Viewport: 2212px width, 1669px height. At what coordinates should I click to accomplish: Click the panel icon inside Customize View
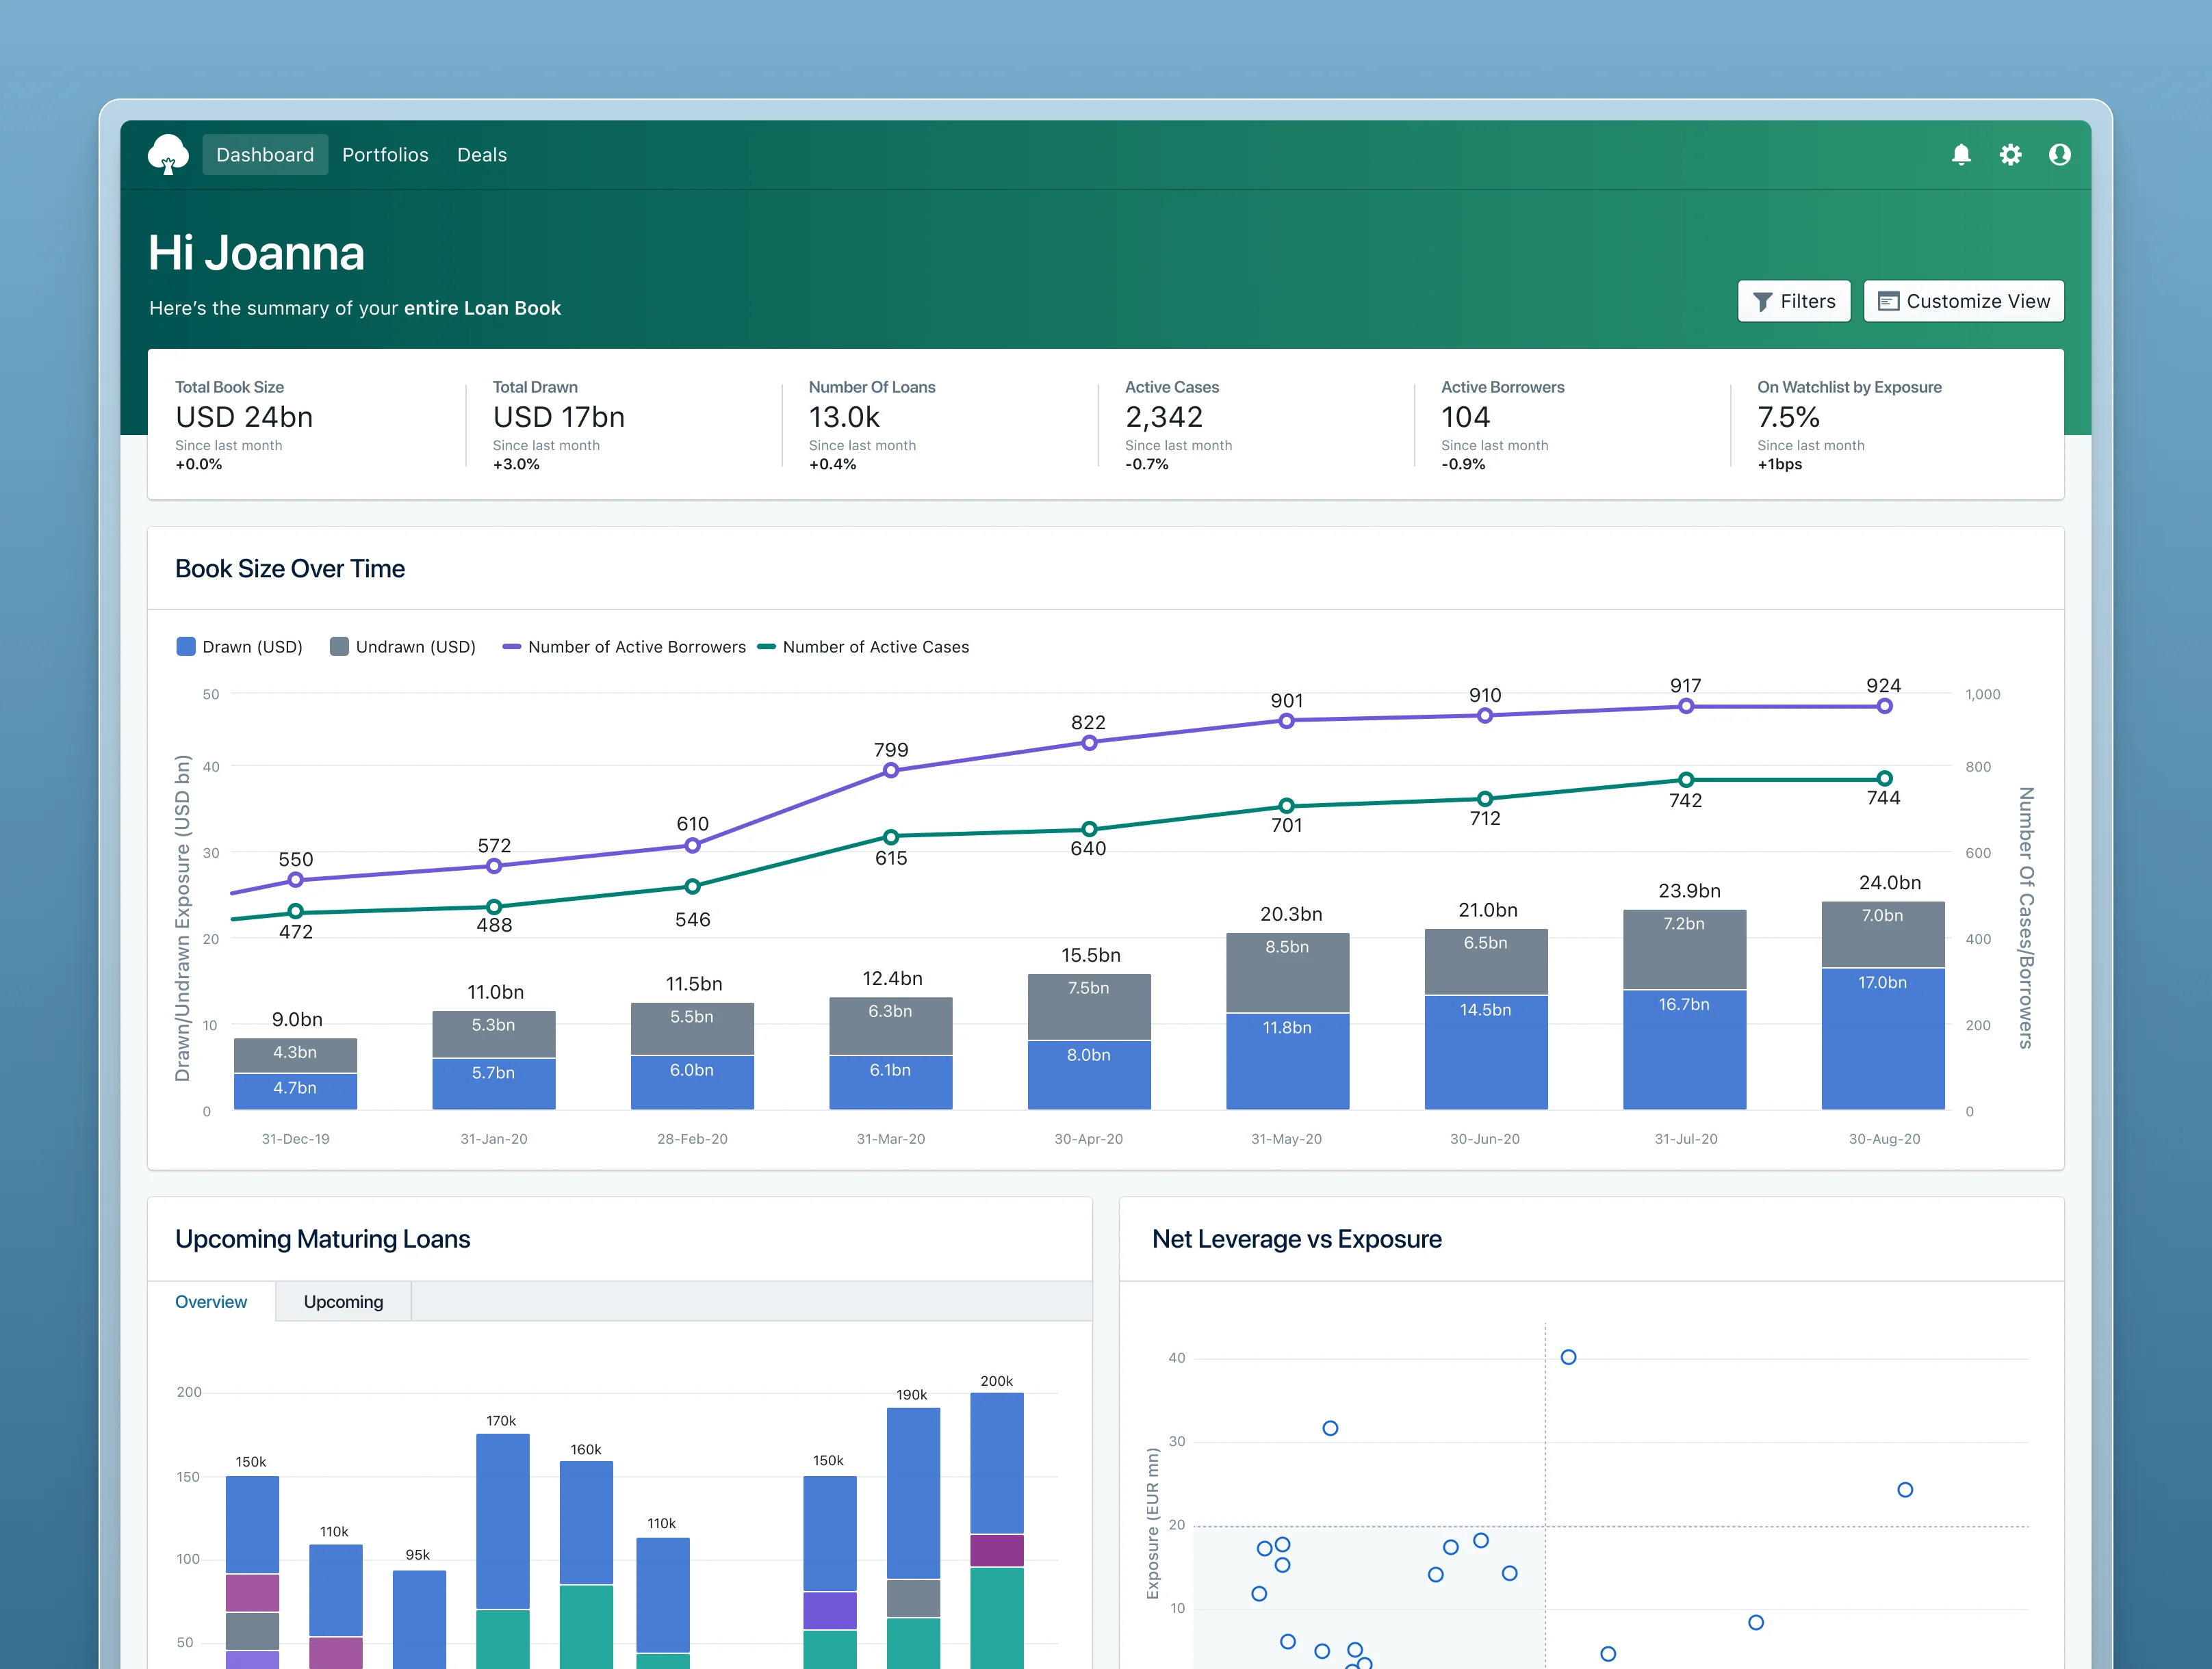(1888, 301)
